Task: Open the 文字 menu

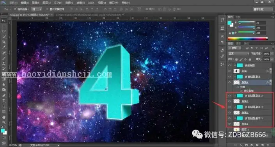Action: [x=58, y=3]
